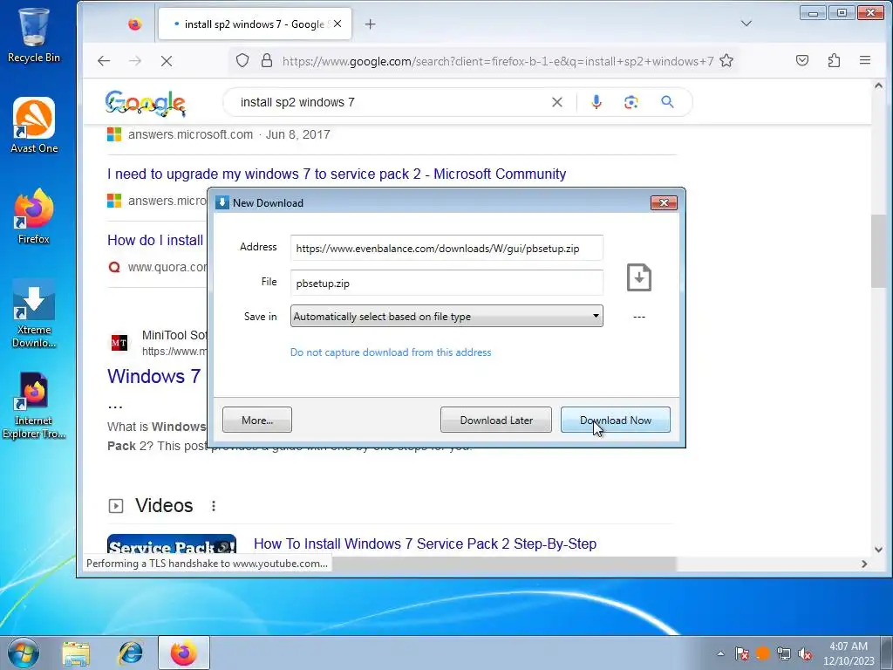Click the page scroll-up arrow

(877, 85)
